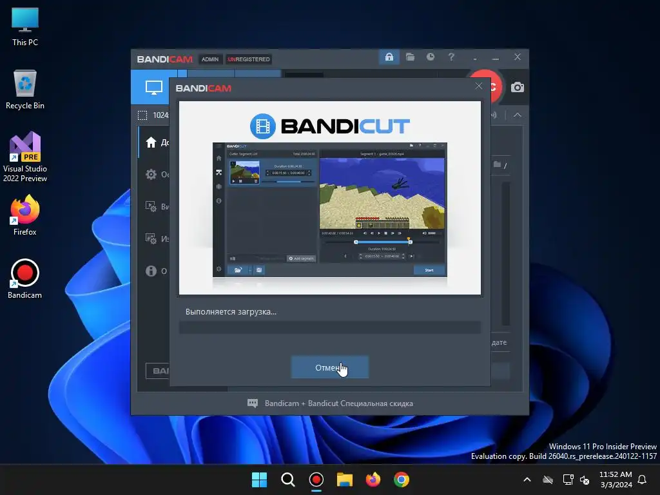Collapse the Bandicam panel with chevron
The image size is (660, 495).
518,115
